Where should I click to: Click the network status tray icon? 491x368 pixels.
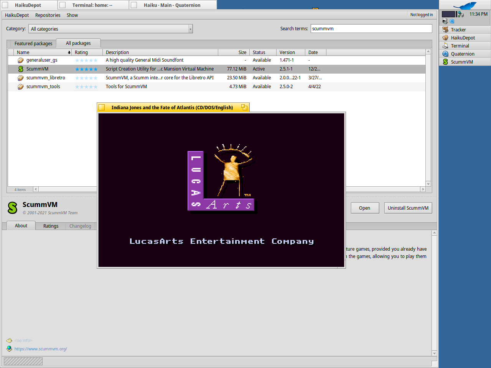coord(461,14)
